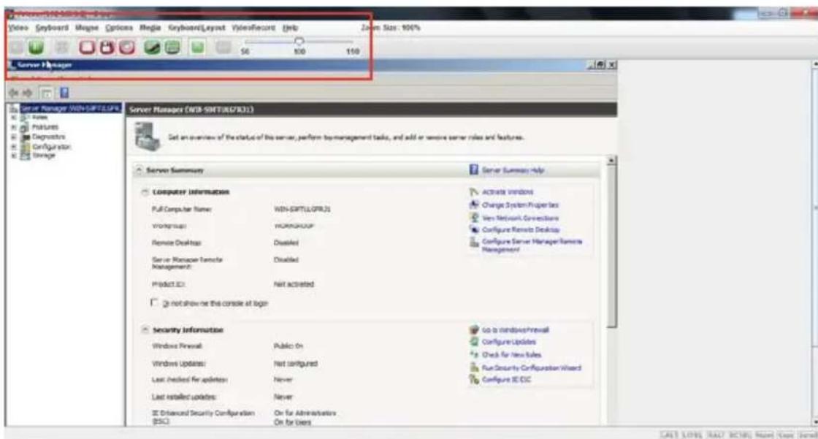This screenshot has width=818, height=439.
Task: Click the scroll up arrow of content pane
Action: (x=611, y=160)
